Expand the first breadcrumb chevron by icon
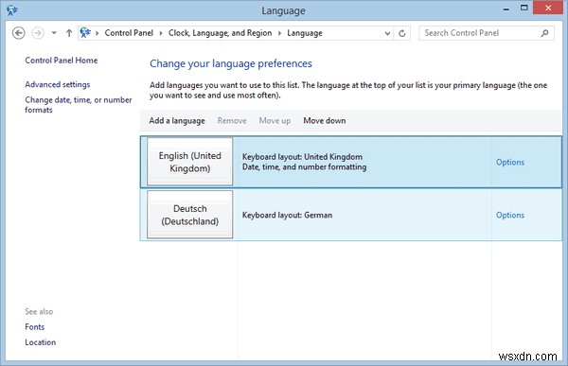568x366 pixels. click(x=98, y=33)
